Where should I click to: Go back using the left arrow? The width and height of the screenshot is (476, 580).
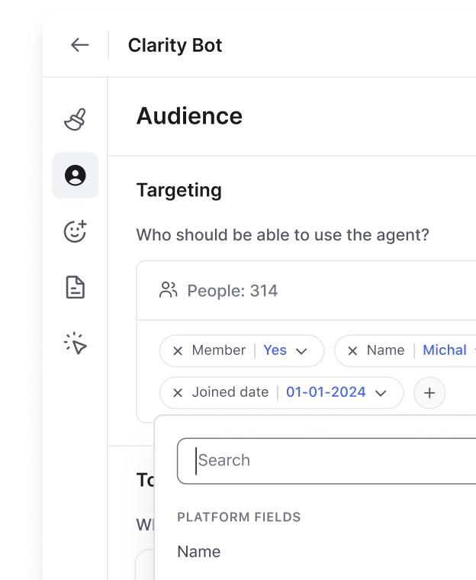pyautogui.click(x=79, y=45)
